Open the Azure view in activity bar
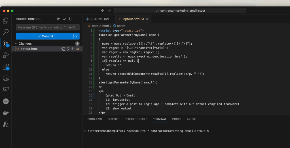This screenshot has width=290, height=148. coord(6,125)
